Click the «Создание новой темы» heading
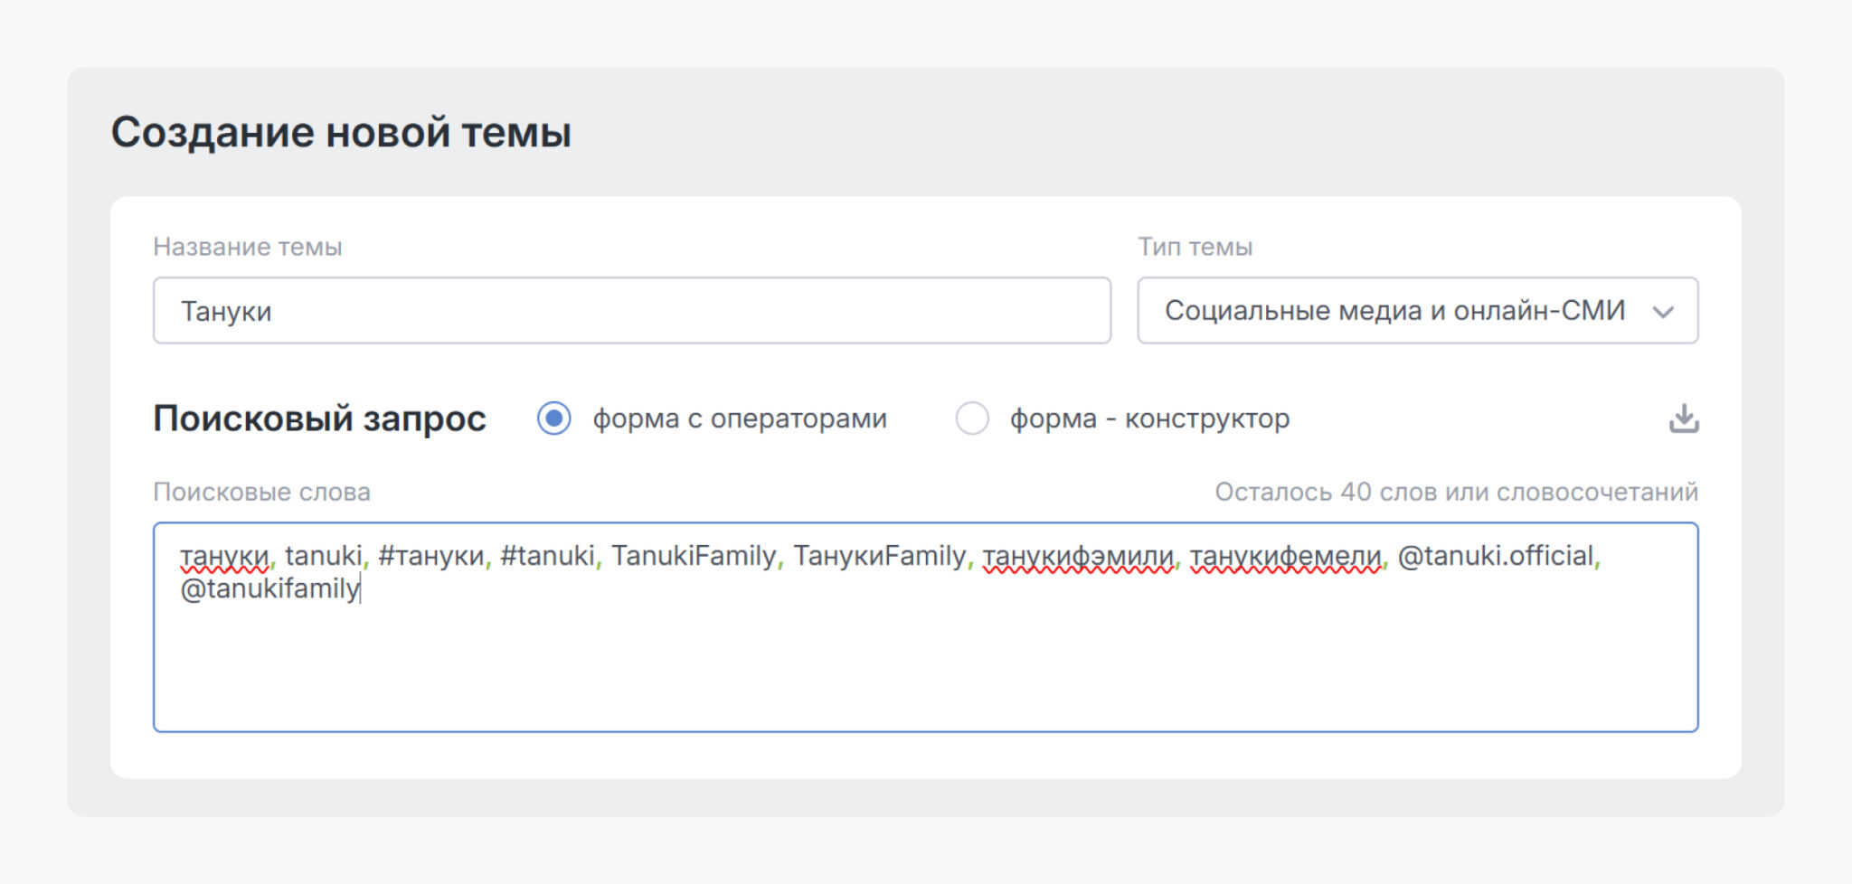 (x=341, y=132)
